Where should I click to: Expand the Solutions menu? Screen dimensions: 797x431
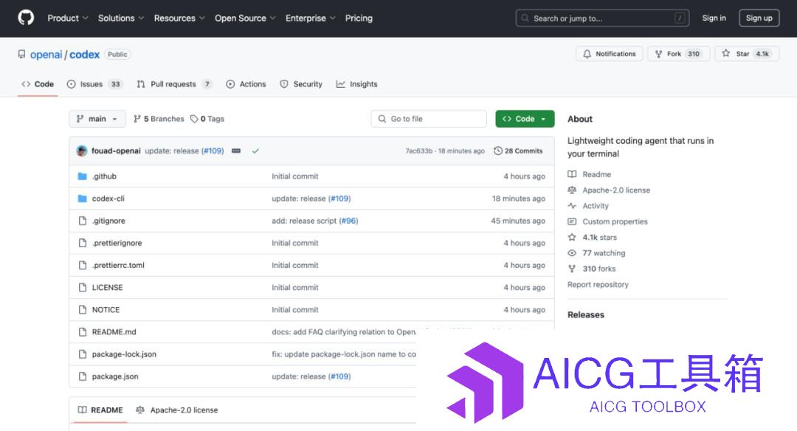(x=121, y=18)
